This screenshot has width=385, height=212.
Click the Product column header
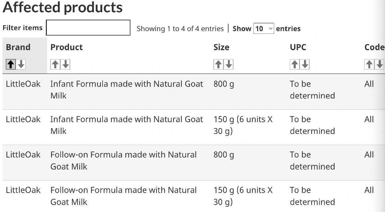(67, 47)
